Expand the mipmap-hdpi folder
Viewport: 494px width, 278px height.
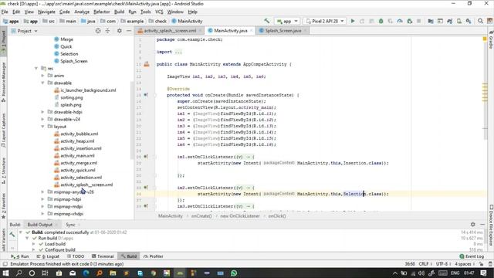(43, 199)
